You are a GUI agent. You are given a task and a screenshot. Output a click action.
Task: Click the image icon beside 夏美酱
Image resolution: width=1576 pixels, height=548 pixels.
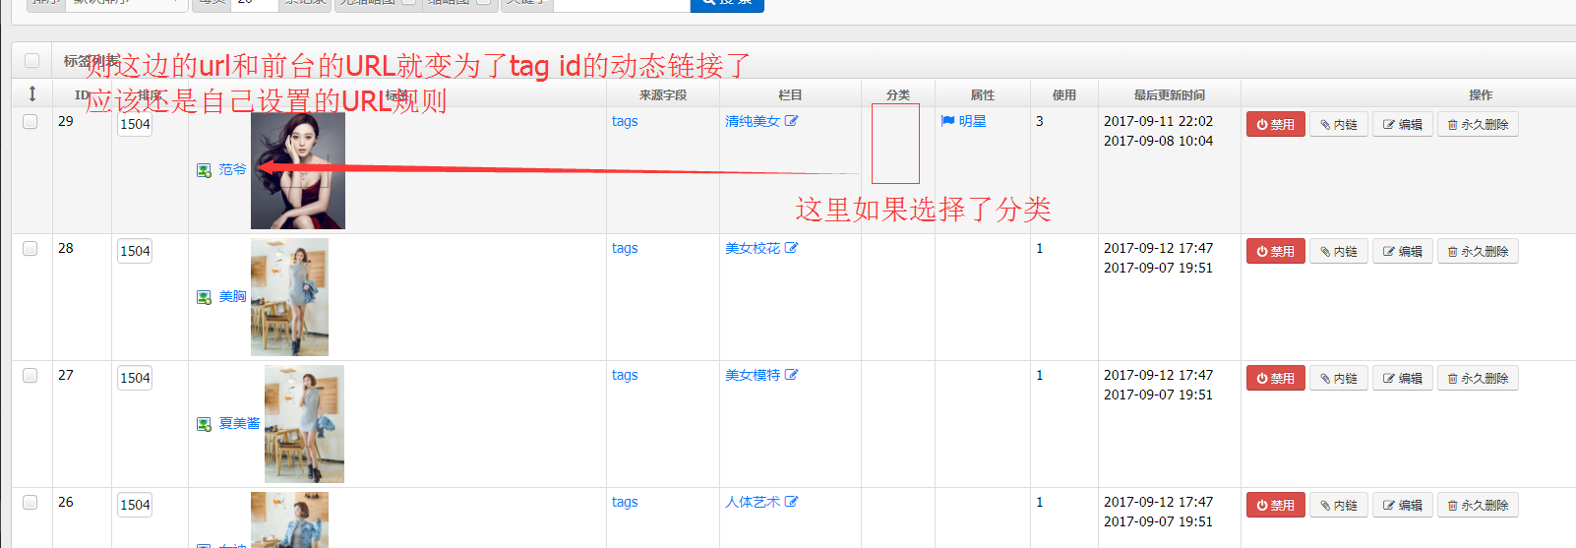(x=204, y=424)
